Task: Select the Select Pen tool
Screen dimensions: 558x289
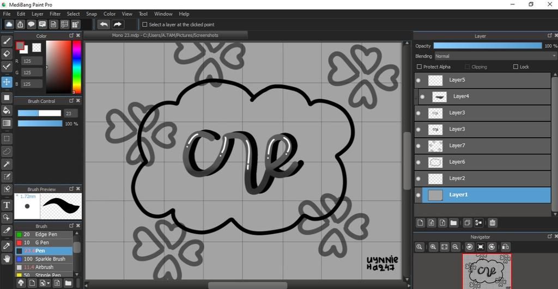Action: click(7, 177)
